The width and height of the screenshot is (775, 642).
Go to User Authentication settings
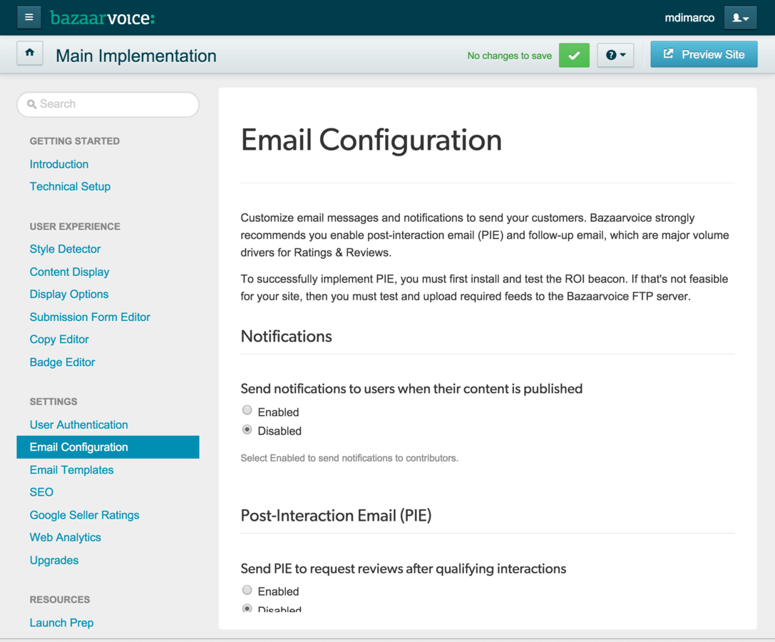tap(78, 425)
